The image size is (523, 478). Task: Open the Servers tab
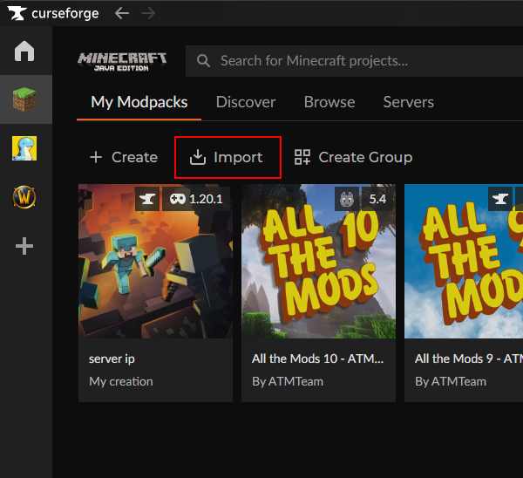pos(409,102)
